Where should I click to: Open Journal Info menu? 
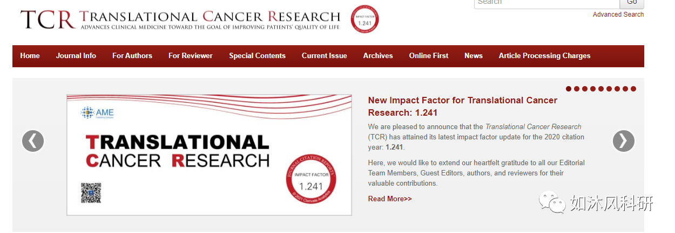[76, 55]
